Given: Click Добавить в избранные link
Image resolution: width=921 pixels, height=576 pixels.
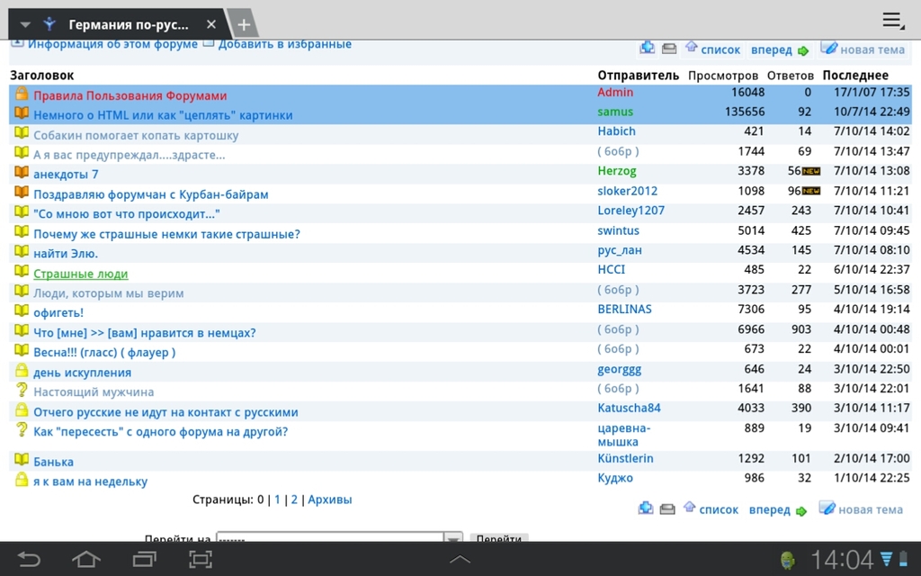Looking at the screenshot, I should 285,44.
